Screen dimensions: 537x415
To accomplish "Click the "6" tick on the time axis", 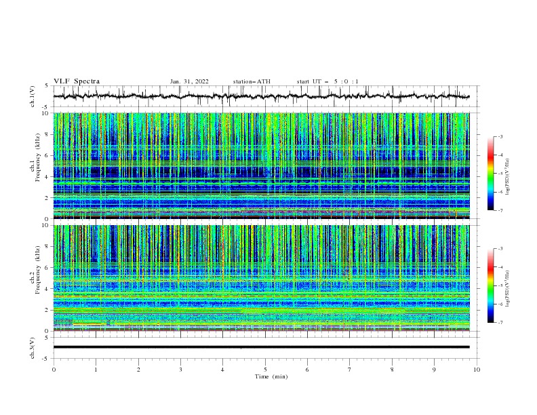I will click(307, 370).
